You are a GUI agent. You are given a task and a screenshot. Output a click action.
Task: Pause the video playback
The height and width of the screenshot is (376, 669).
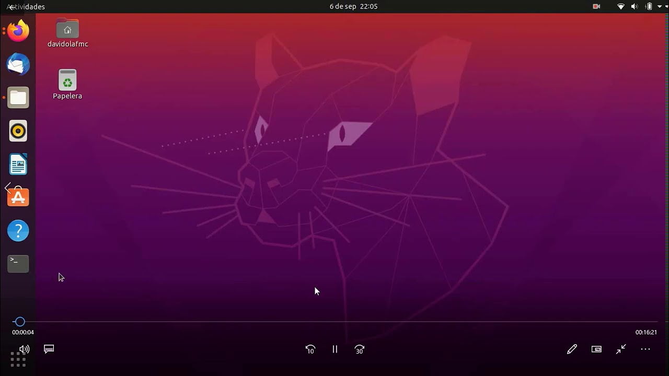tap(335, 349)
